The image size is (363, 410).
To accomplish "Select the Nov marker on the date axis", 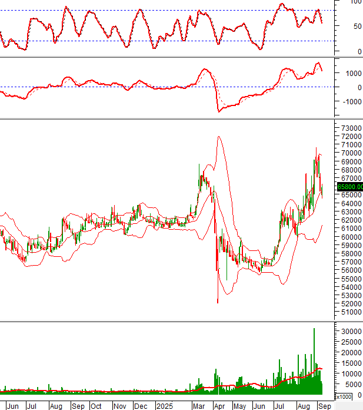I will (x=119, y=406).
